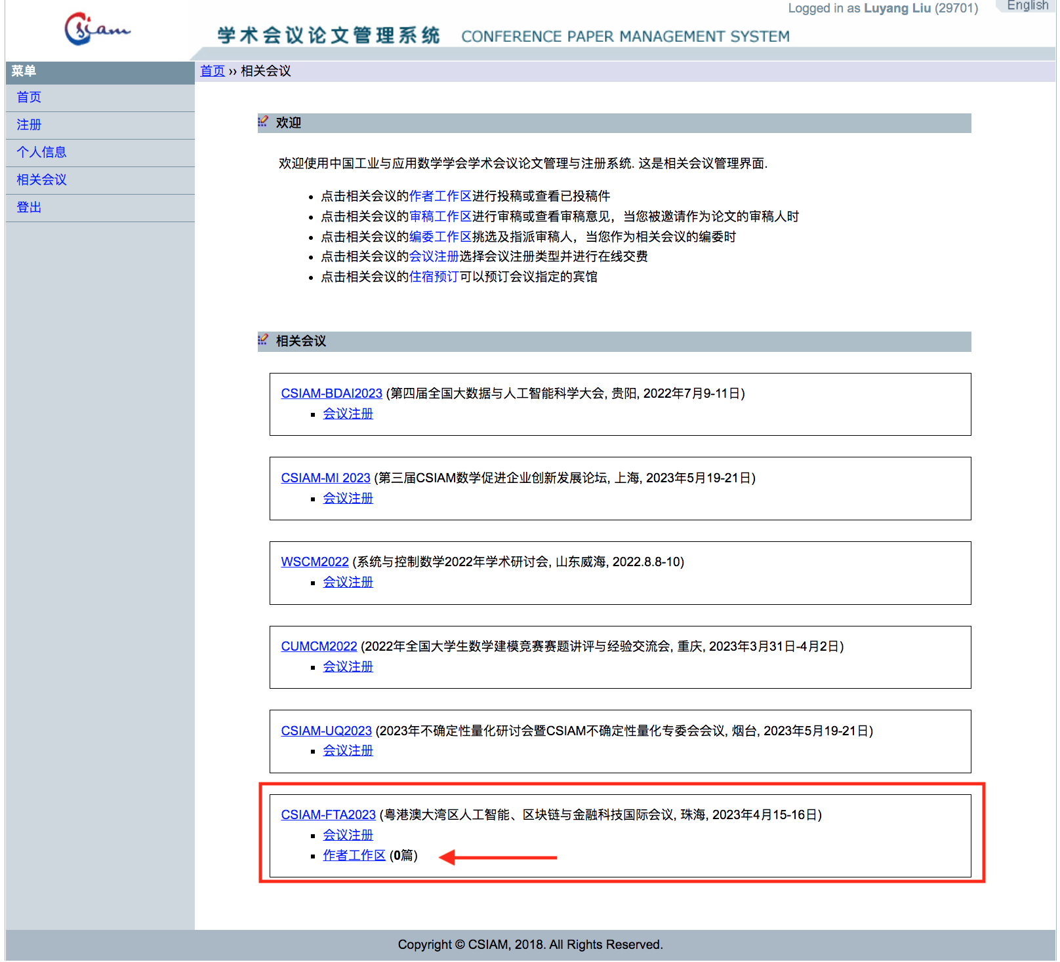Open 首页 in the left menu
This screenshot has height=962, width=1060.
click(29, 98)
